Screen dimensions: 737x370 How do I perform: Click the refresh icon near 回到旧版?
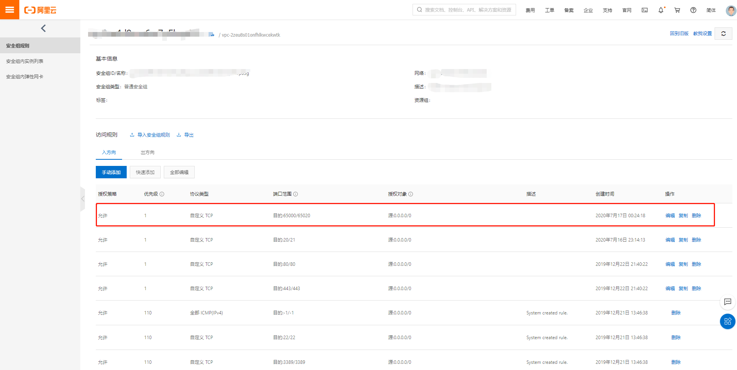click(x=723, y=34)
